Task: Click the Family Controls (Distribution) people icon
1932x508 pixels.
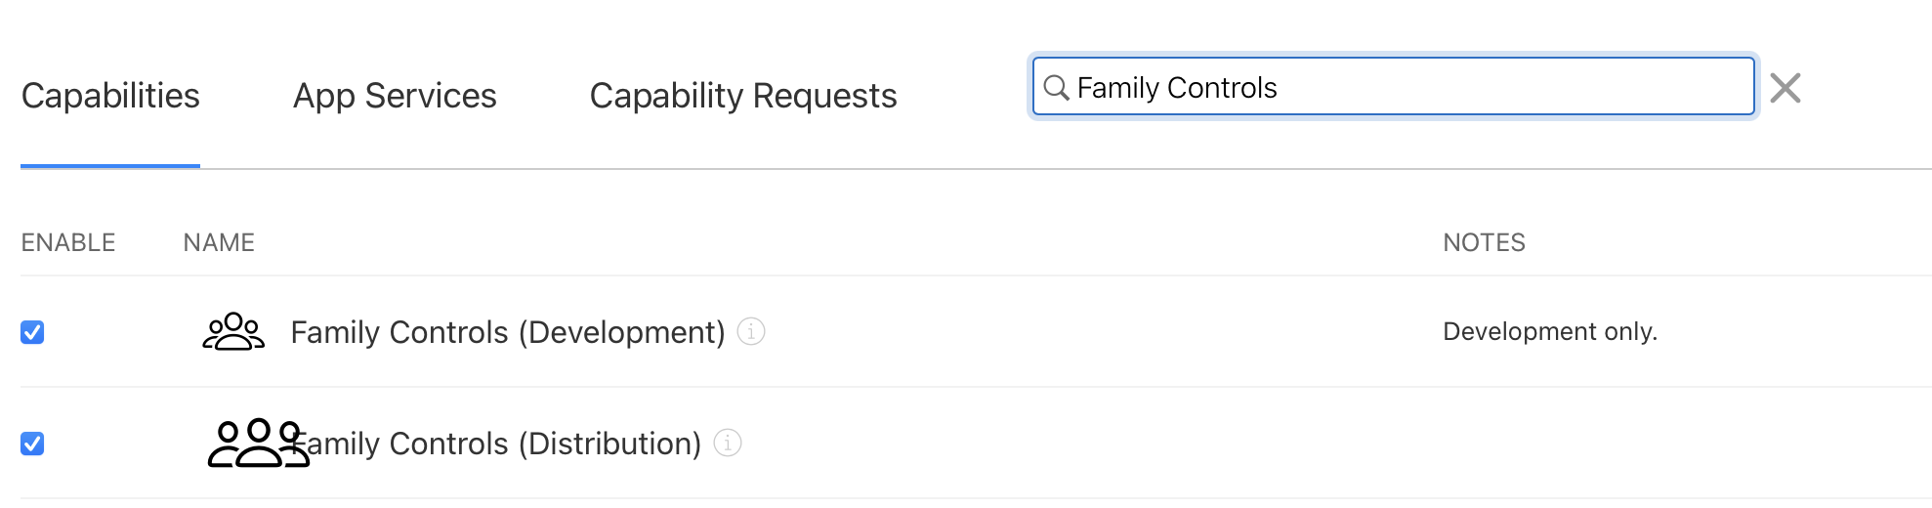Action: [256, 444]
